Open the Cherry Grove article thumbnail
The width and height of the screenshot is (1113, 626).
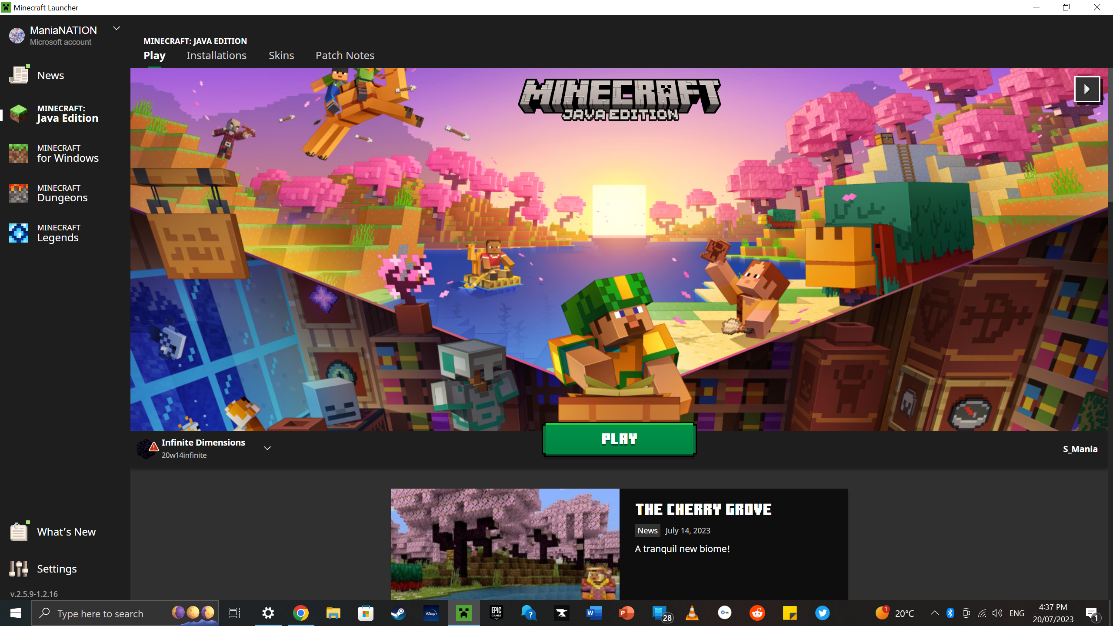pyautogui.click(x=505, y=544)
